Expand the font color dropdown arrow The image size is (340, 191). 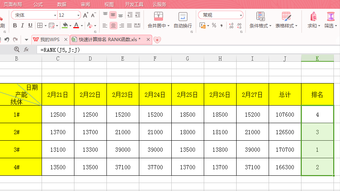82,26
